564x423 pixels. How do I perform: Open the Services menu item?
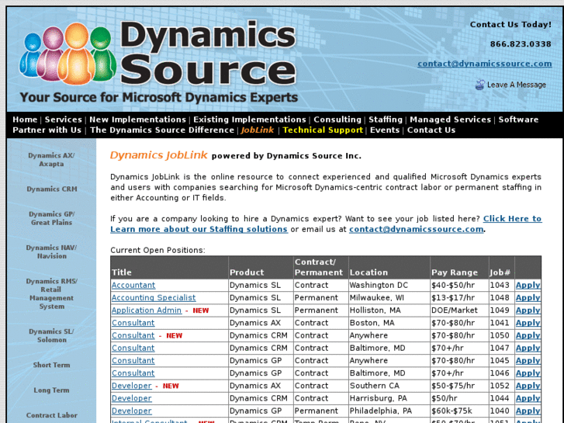(64, 120)
